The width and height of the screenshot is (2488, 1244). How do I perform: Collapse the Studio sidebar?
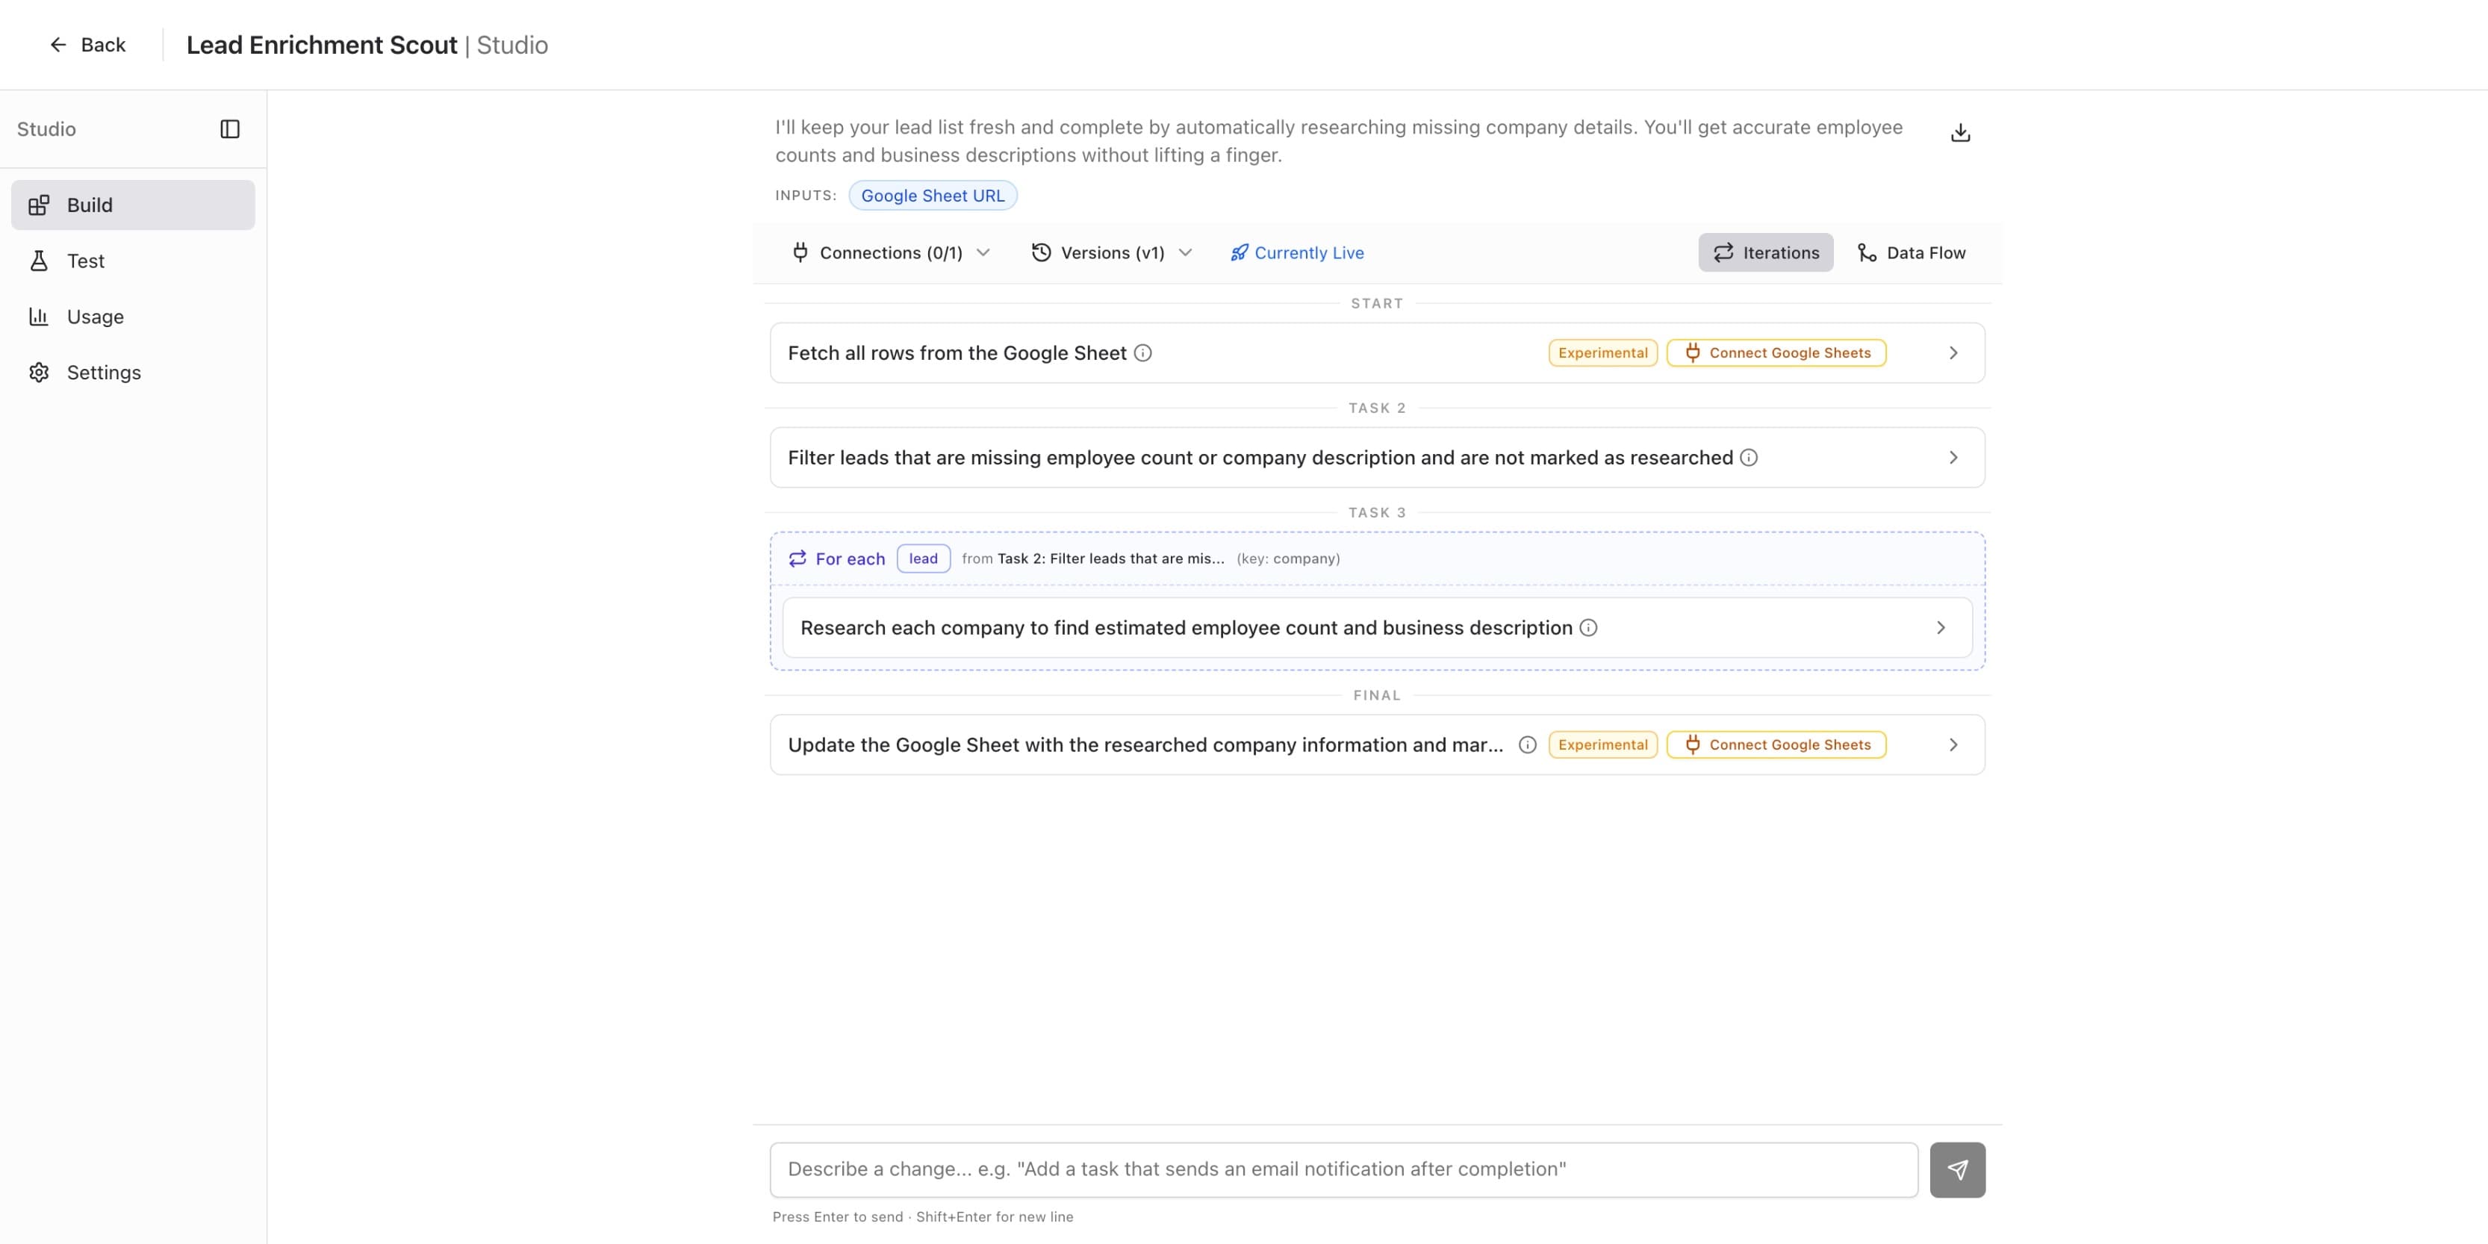pos(231,128)
